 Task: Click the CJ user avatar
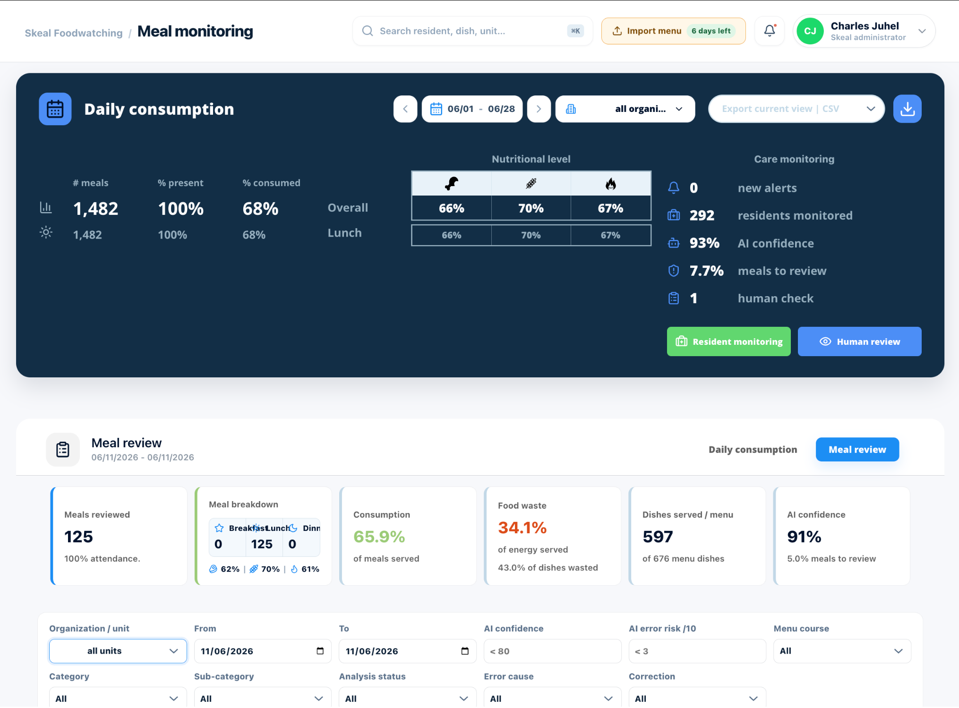pyautogui.click(x=810, y=31)
